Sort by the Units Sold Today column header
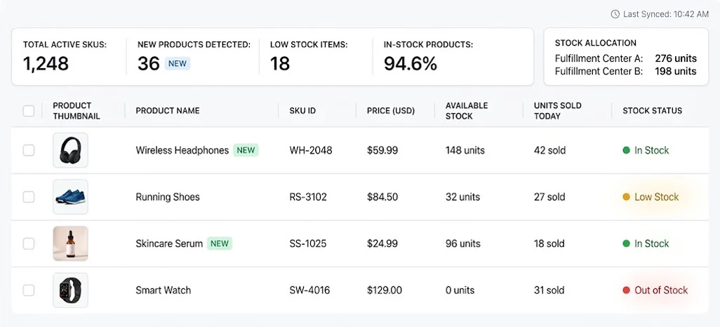The height and width of the screenshot is (327, 720). point(557,111)
